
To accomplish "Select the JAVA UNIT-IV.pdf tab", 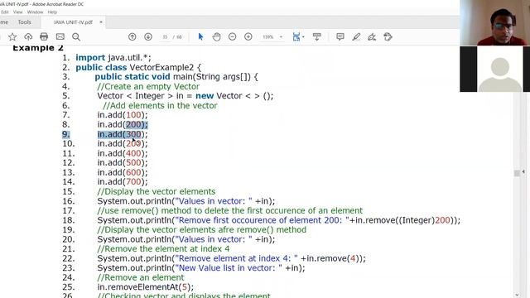I will click(73, 22).
